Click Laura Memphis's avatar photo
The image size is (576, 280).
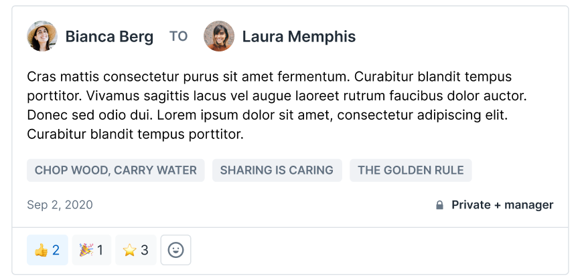click(219, 36)
